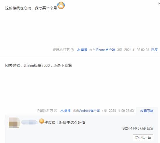Viewport: 160px width, 143px height.
Task: Click the 4楼 post timestamp 2024-11-09 07:53
Action: point(121,111)
